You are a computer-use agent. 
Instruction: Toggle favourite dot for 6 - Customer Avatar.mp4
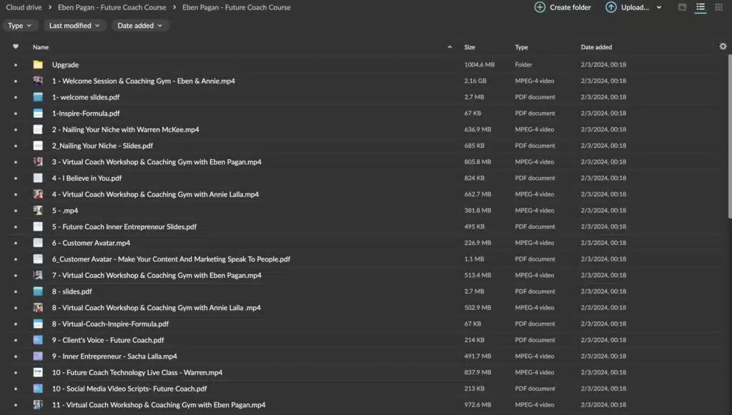(x=16, y=243)
